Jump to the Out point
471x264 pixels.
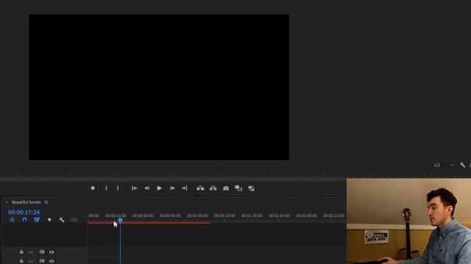[x=185, y=188]
